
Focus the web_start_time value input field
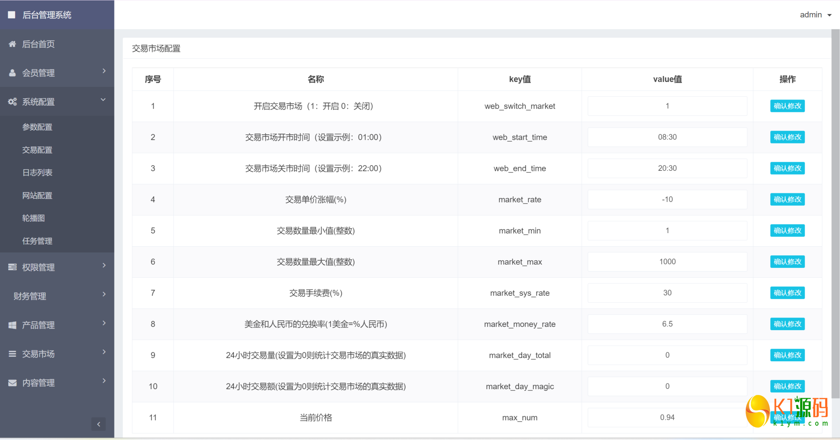(x=667, y=137)
